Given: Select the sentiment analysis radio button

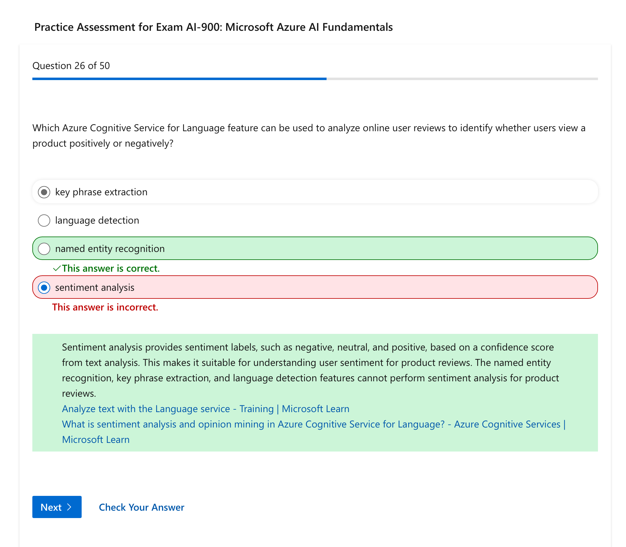Looking at the screenshot, I should click(x=44, y=288).
